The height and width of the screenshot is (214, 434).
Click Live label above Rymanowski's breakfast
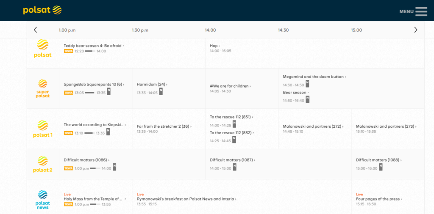click(140, 195)
